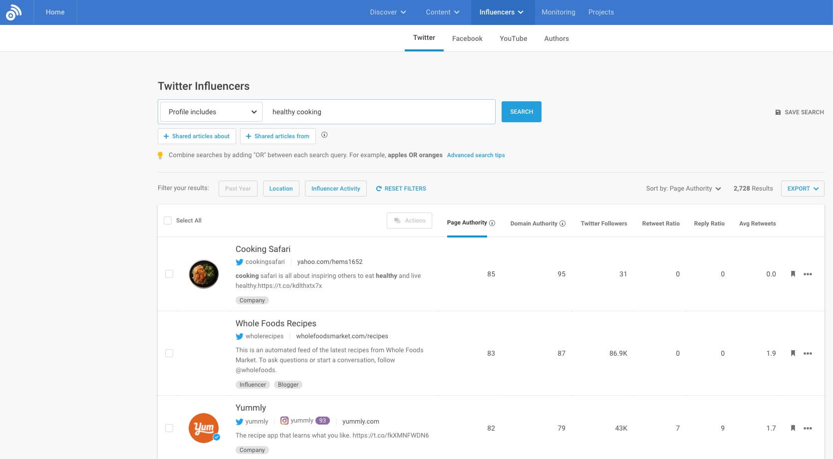Bookmark the Cooking Safari result
The width and height of the screenshot is (833, 459).
[x=793, y=274]
